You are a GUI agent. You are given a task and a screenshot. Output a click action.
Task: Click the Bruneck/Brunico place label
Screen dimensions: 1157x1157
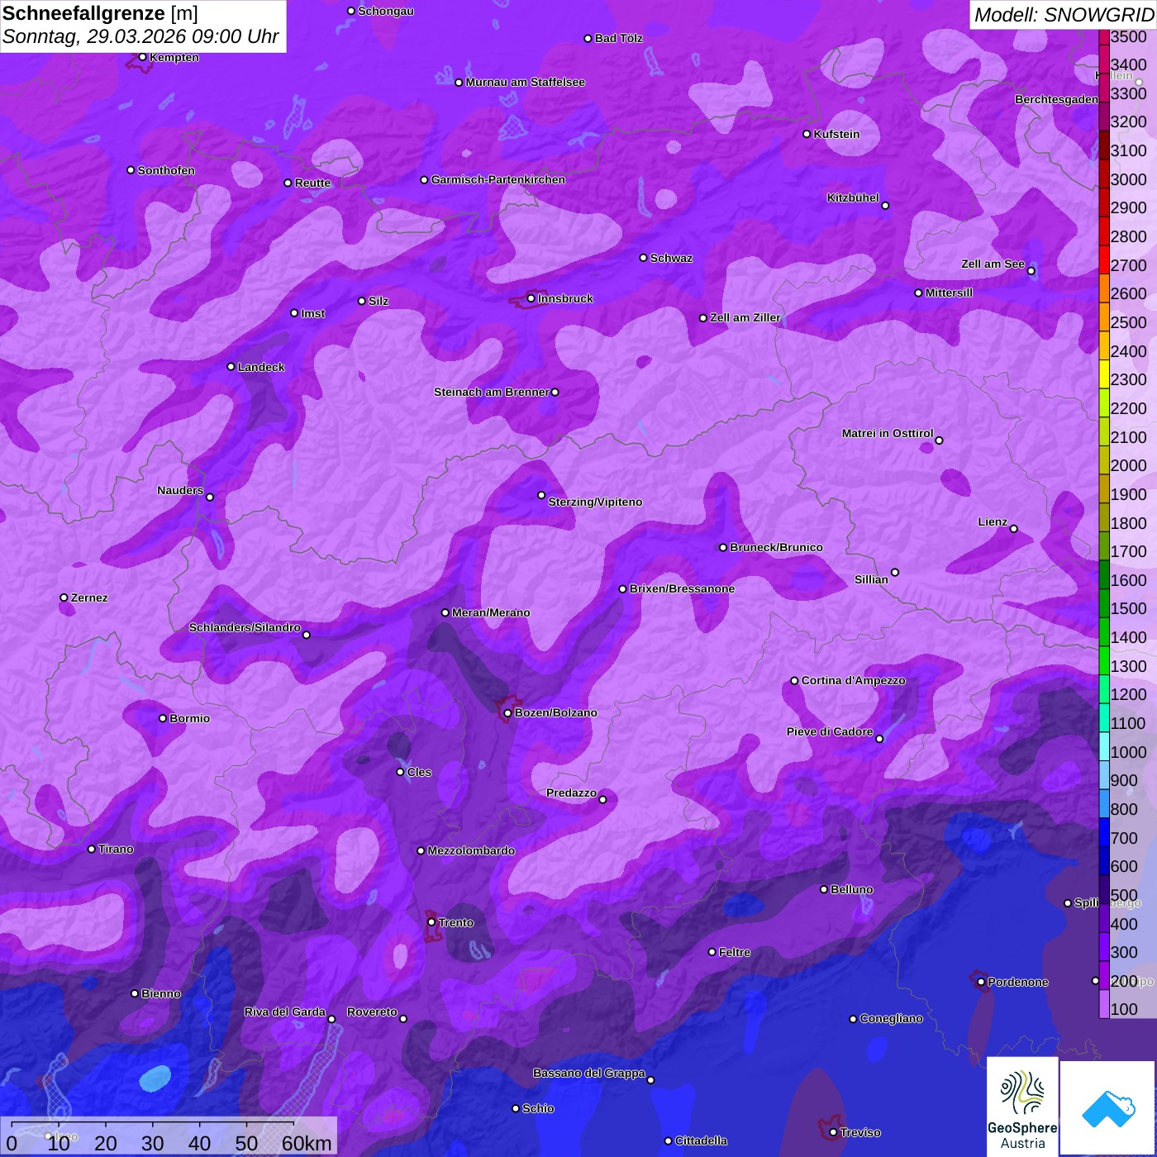776,547
